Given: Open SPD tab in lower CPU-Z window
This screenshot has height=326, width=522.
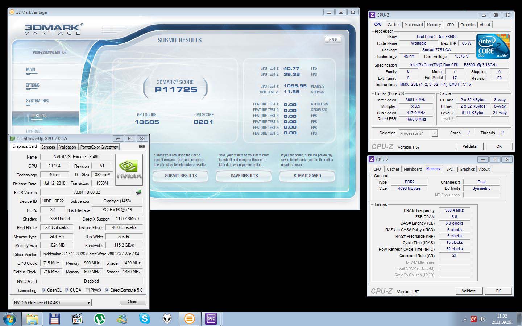Looking at the screenshot, I should (x=449, y=169).
